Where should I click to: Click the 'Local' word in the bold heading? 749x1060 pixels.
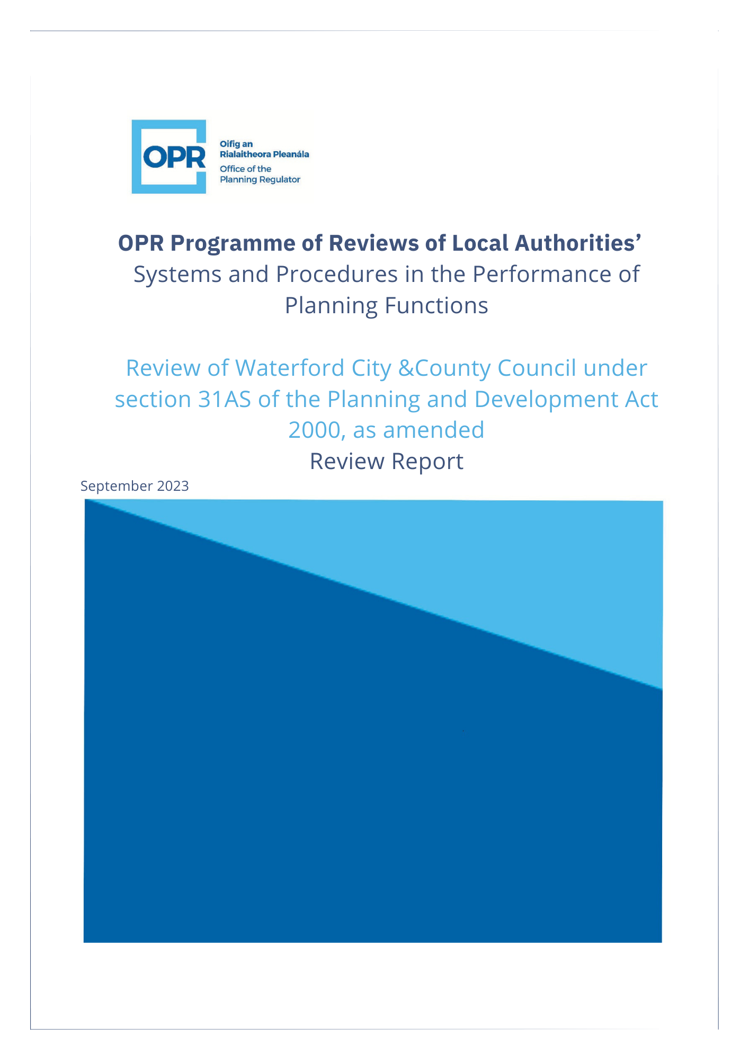pyautogui.click(x=479, y=243)
